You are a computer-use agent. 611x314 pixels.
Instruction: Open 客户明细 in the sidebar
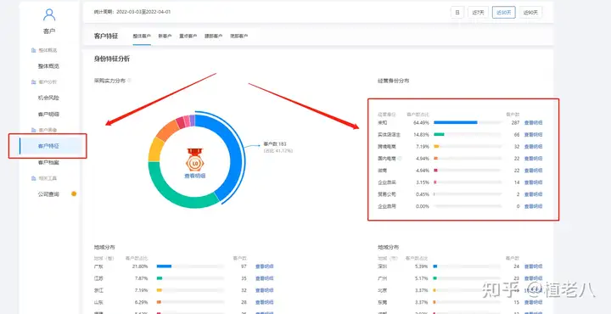click(48, 115)
